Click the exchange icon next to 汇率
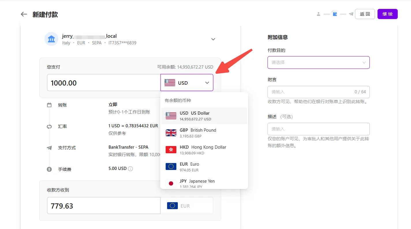 click(49, 126)
